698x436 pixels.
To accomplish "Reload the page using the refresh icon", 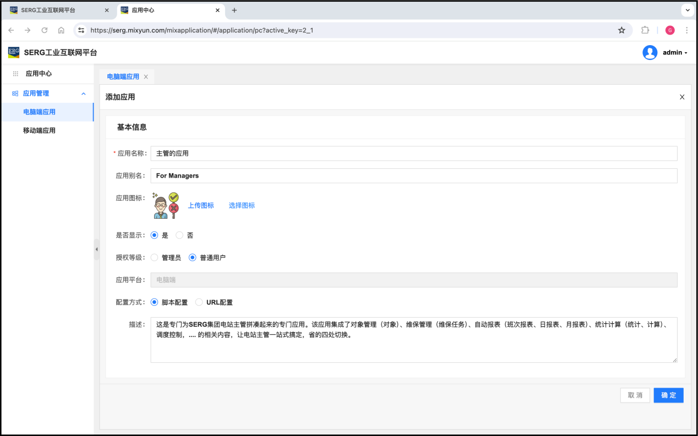I will click(45, 30).
